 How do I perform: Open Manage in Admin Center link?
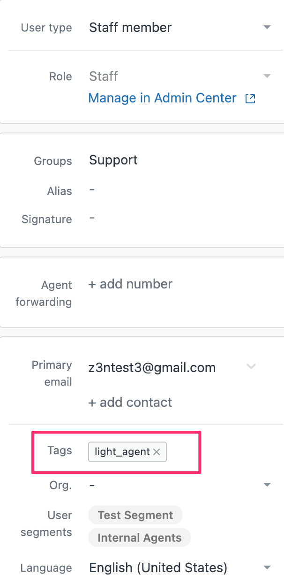pos(162,98)
